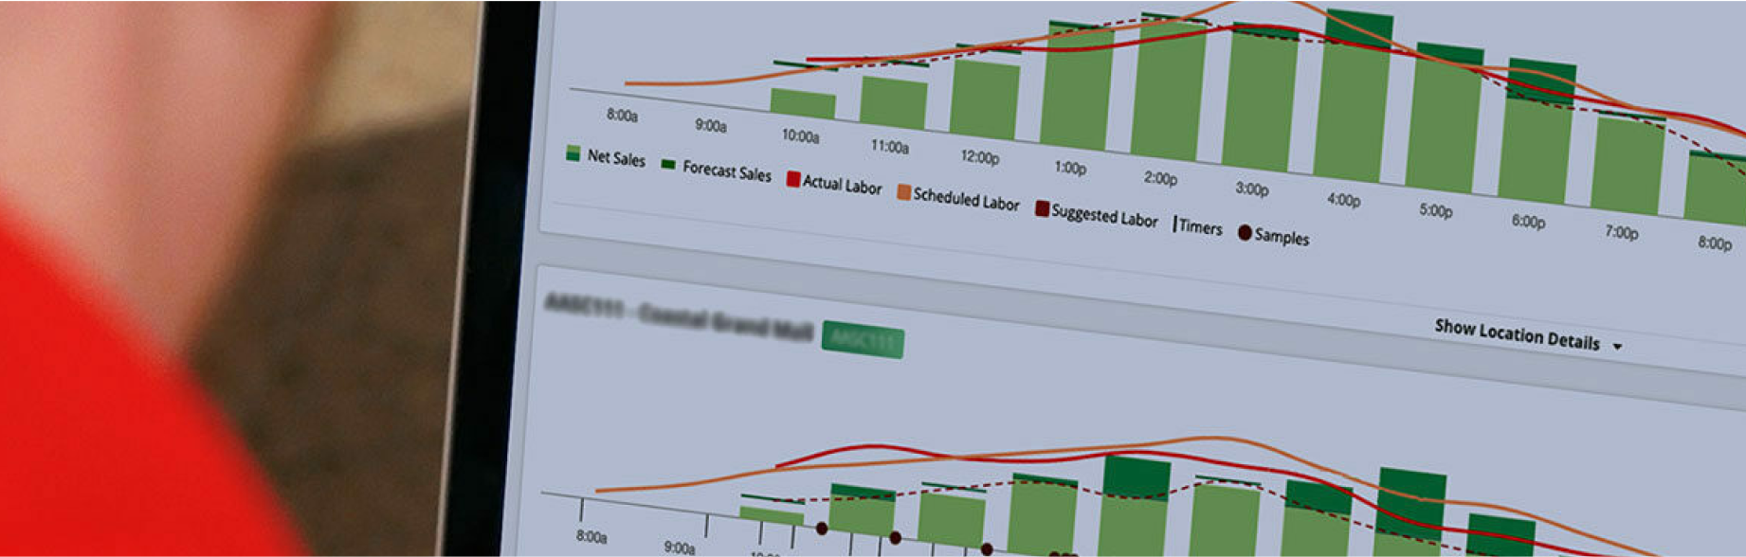Click the 8:00a timer tick on bottom chart
1746x557 pixels.
click(x=582, y=509)
